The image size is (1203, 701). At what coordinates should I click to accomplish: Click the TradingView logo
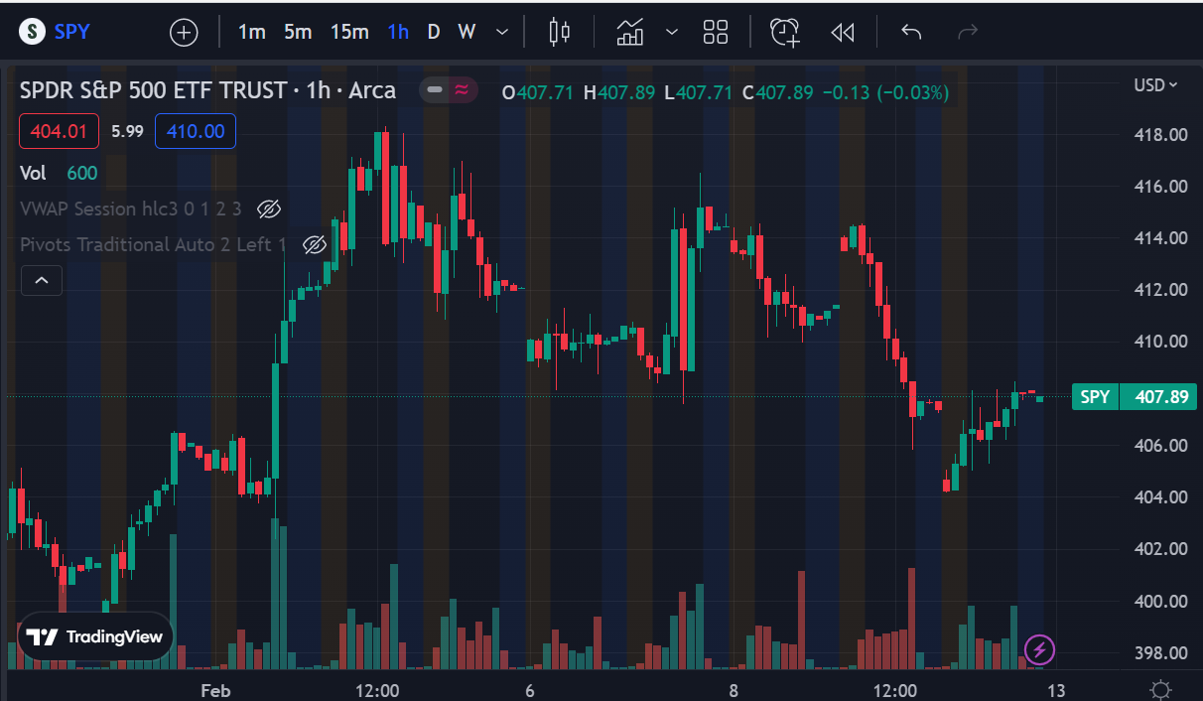(x=95, y=637)
